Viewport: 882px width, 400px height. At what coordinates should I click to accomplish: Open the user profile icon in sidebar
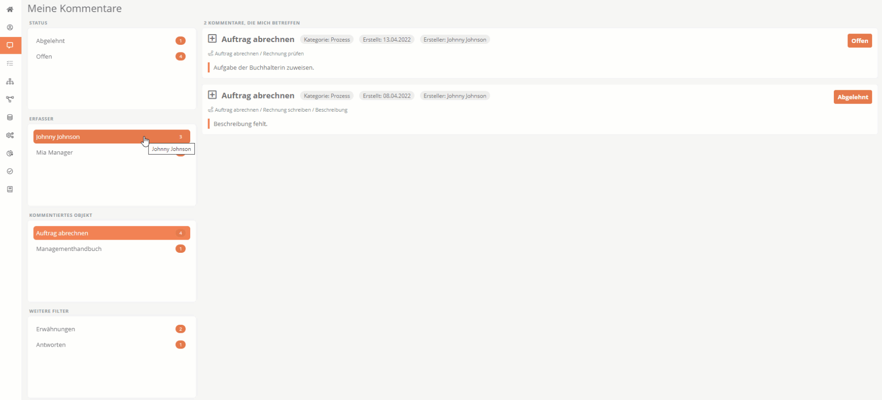[10, 28]
